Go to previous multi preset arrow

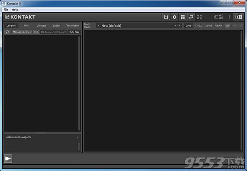click(x=175, y=25)
